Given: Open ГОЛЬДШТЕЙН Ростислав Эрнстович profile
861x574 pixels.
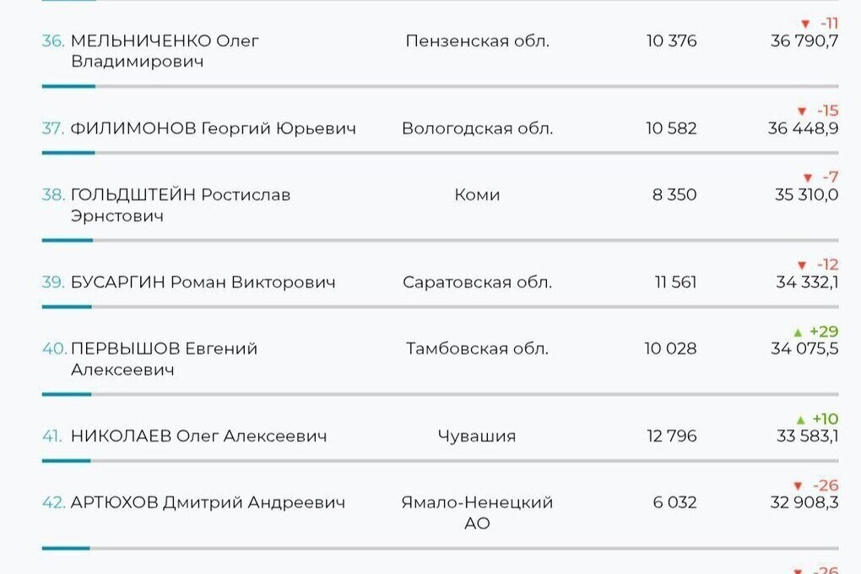Looking at the screenshot, I should click(x=180, y=205).
